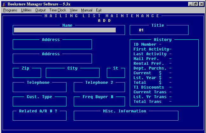Viewport: 206px width, 133px height.
Task: Restore down the Bookstore Manager window
Action: [196, 4]
